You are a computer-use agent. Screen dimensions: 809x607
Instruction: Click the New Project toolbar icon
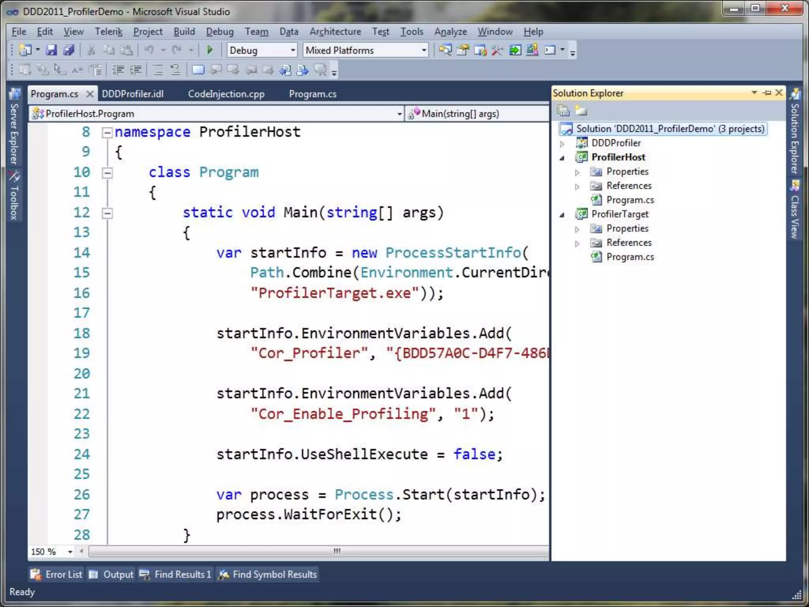tap(25, 50)
